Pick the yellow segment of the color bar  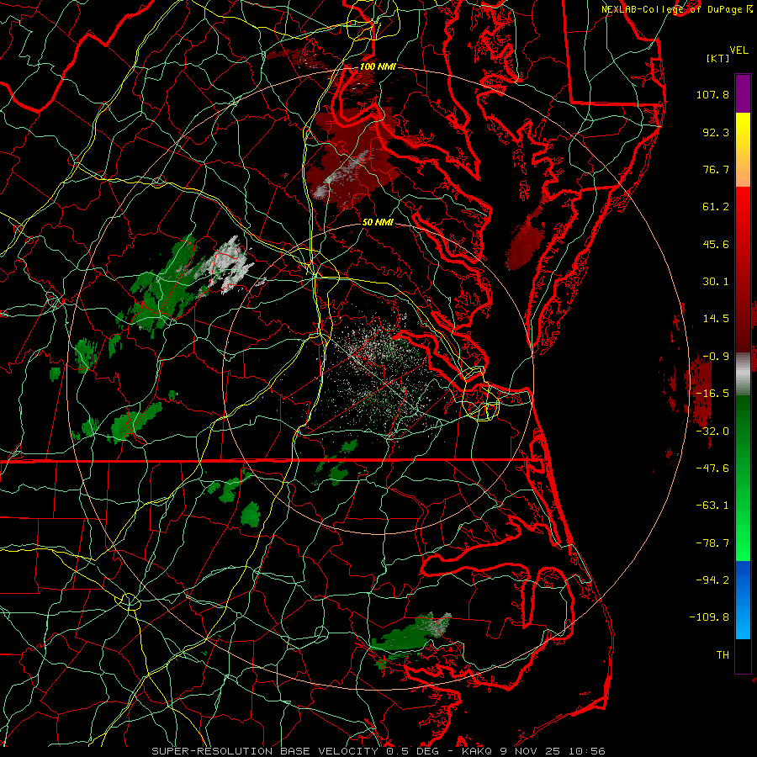[x=743, y=131]
